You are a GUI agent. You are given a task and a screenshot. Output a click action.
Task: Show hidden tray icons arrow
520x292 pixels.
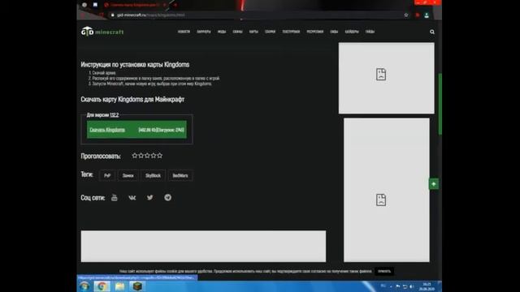(x=391, y=286)
